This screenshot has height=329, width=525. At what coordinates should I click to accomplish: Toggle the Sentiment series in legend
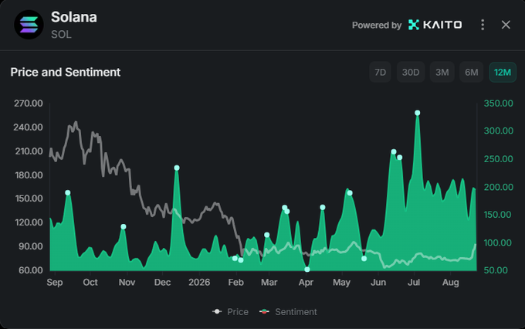coord(288,312)
